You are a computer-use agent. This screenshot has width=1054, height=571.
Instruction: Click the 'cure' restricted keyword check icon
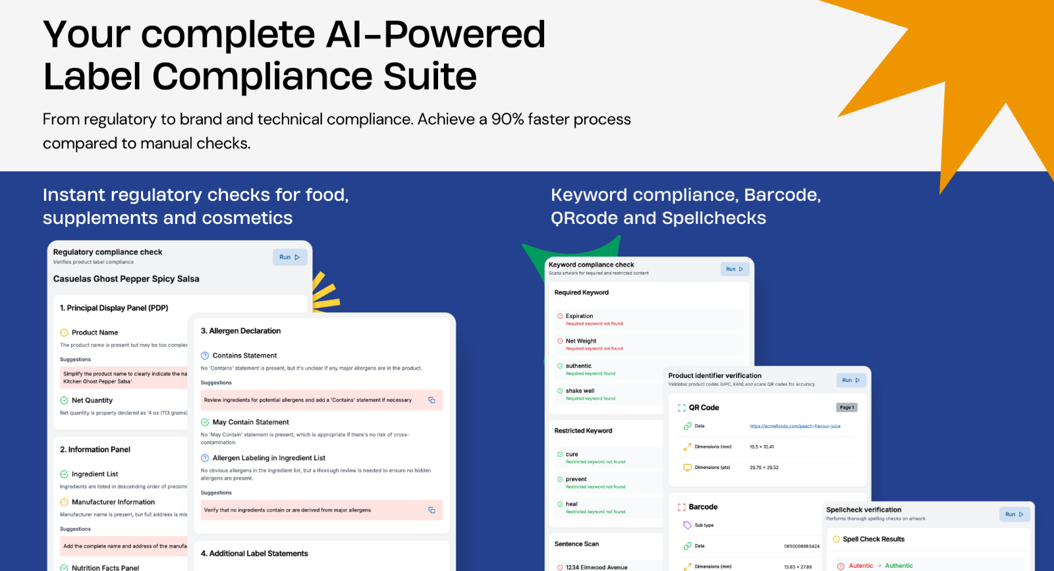point(560,454)
